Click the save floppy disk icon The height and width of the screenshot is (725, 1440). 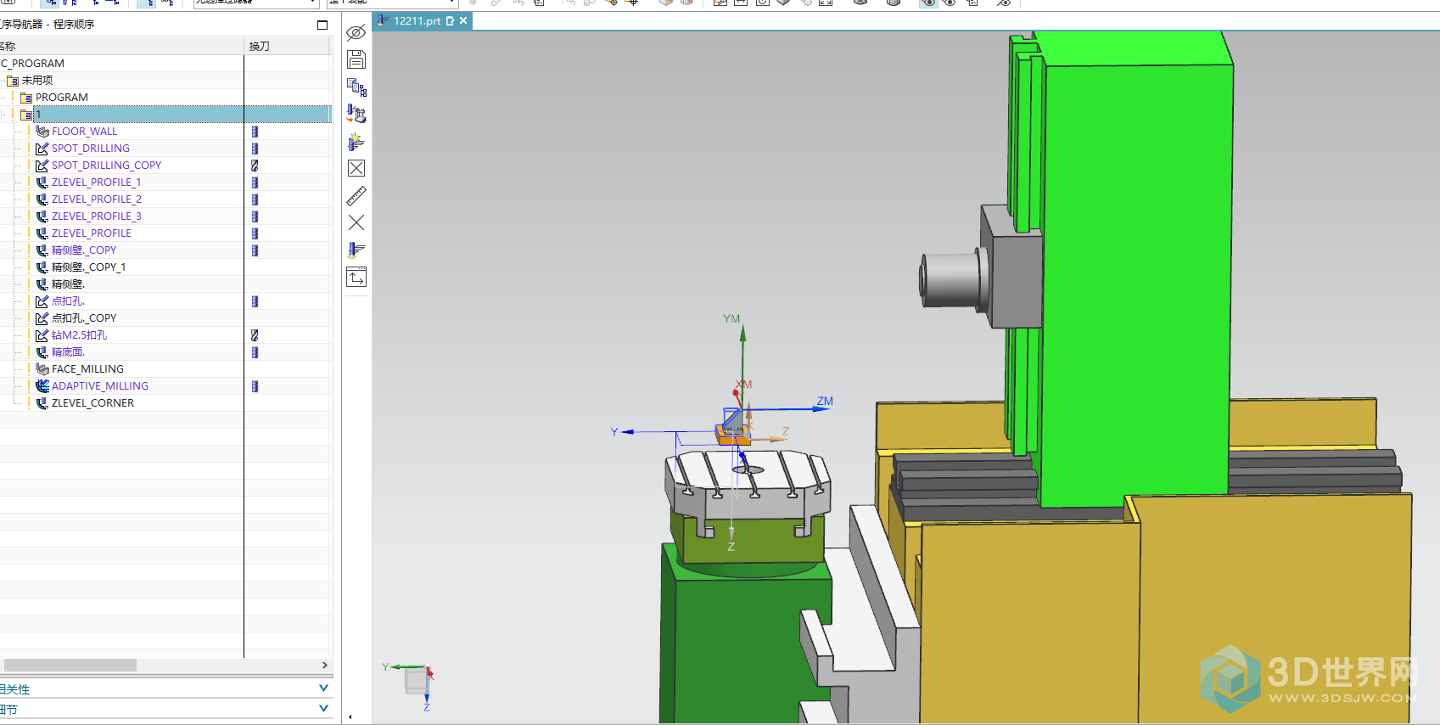coord(356,59)
